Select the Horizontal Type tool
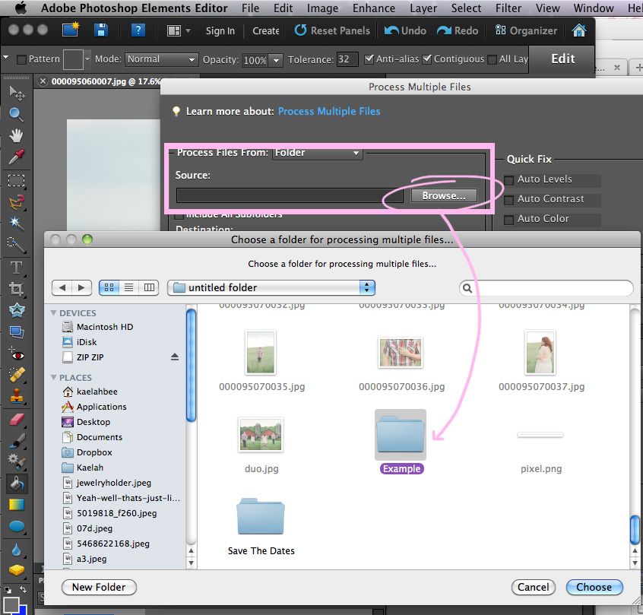Image resolution: width=643 pixels, height=615 pixels. 17,268
